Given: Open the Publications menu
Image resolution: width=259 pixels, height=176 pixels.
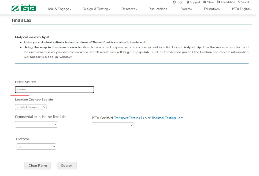Looking at the screenshot, I should [158, 9].
